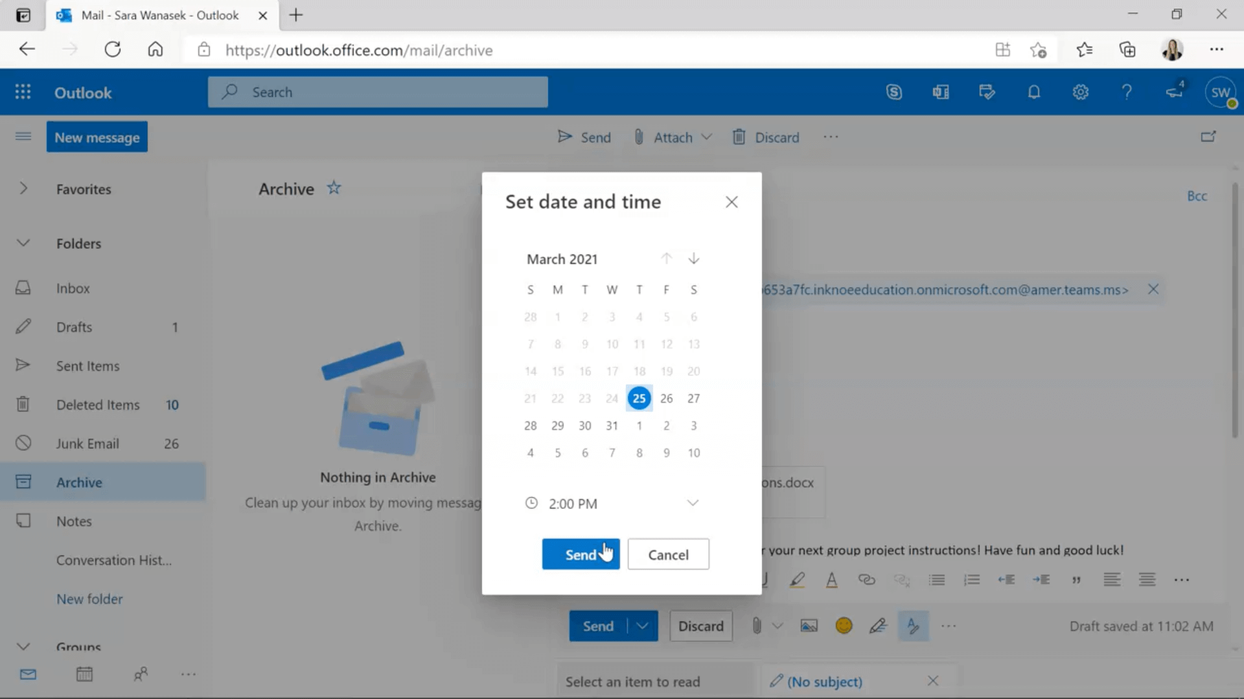1244x699 pixels.
Task: Navigate to next month arrow
Action: click(694, 259)
